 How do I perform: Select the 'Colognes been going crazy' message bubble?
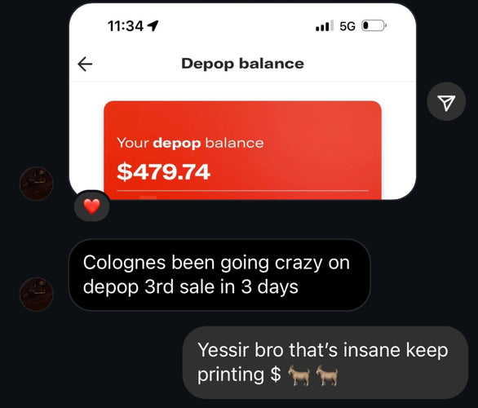[x=219, y=275]
